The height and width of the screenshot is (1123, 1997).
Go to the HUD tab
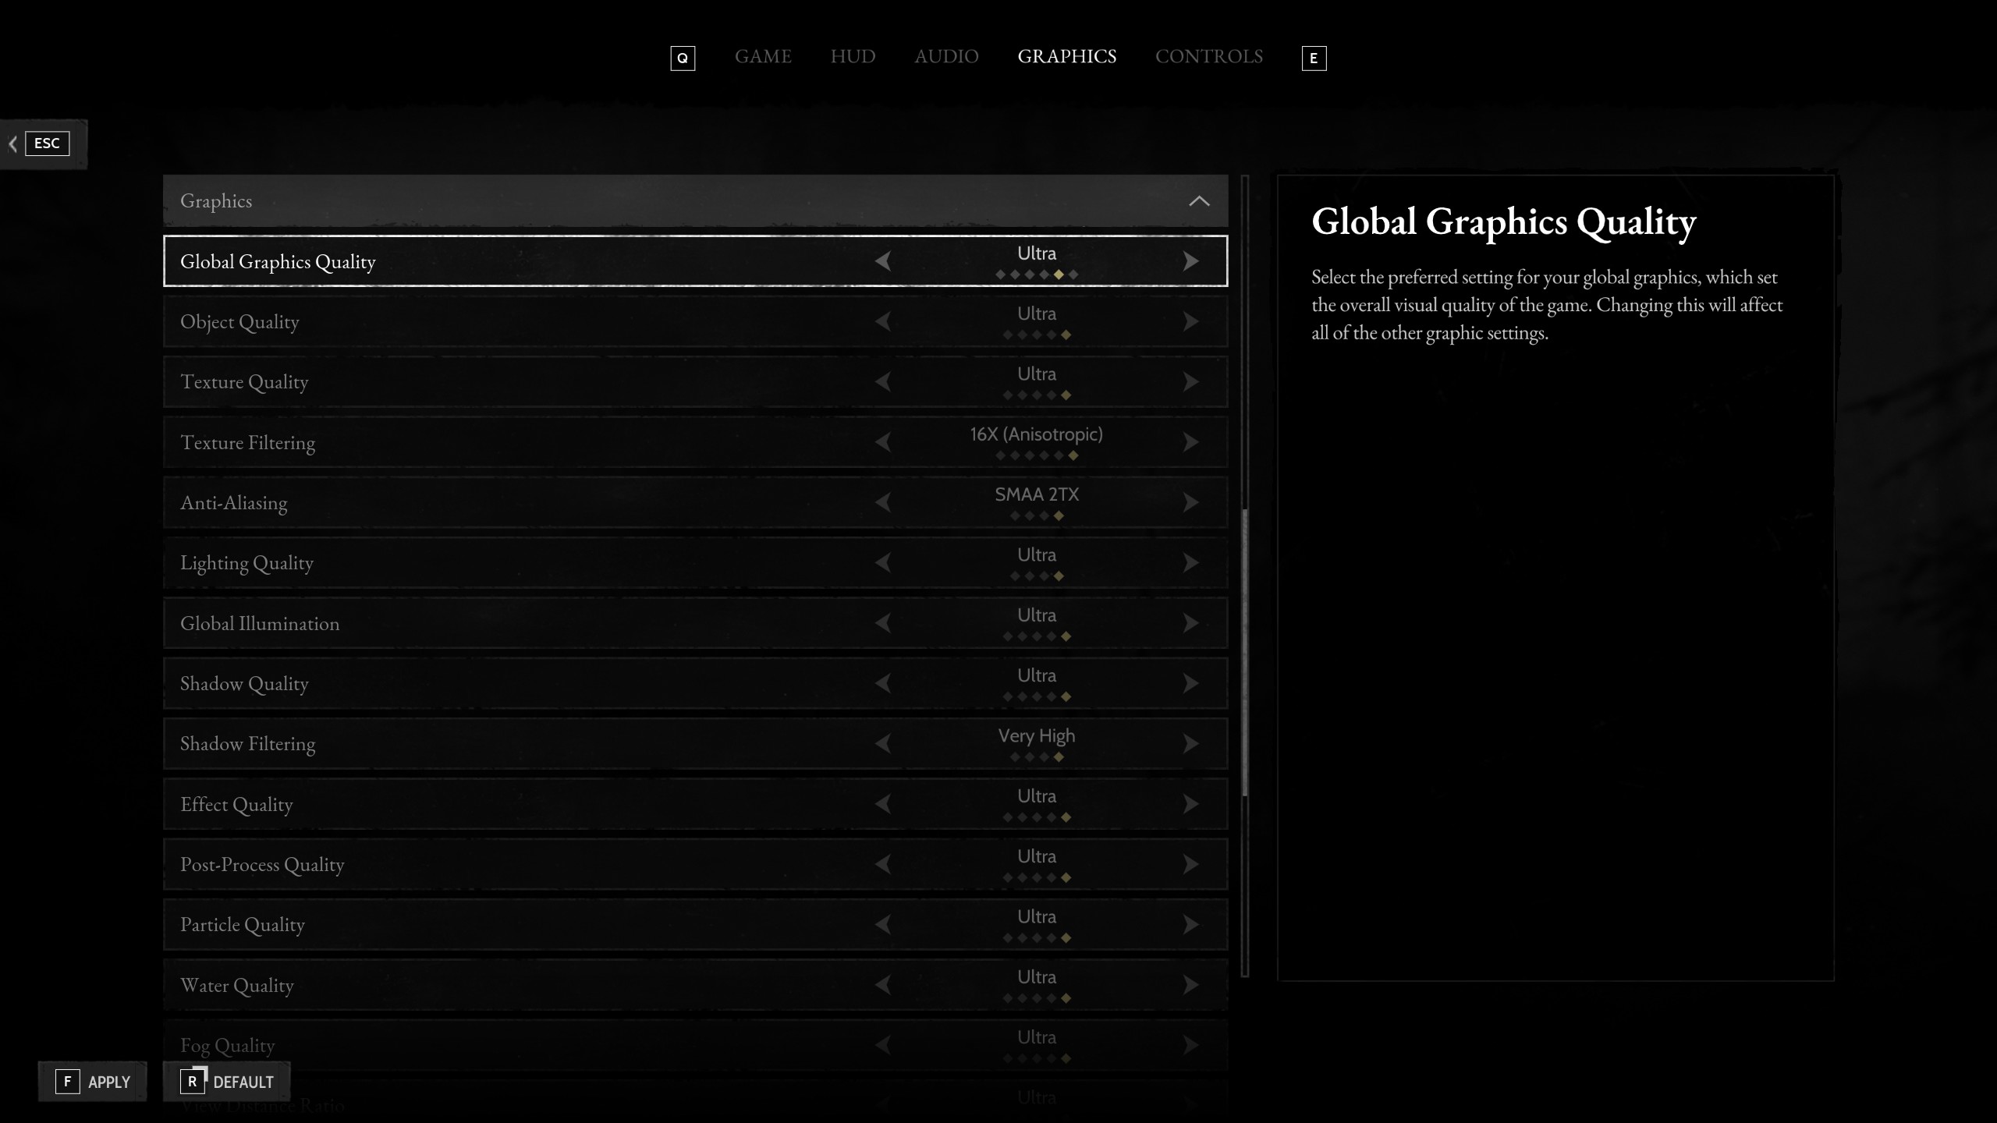(x=853, y=57)
